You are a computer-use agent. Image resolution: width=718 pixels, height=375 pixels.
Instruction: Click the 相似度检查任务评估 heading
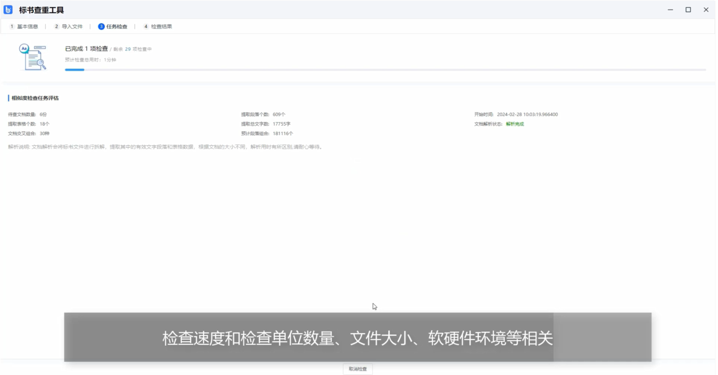35,98
